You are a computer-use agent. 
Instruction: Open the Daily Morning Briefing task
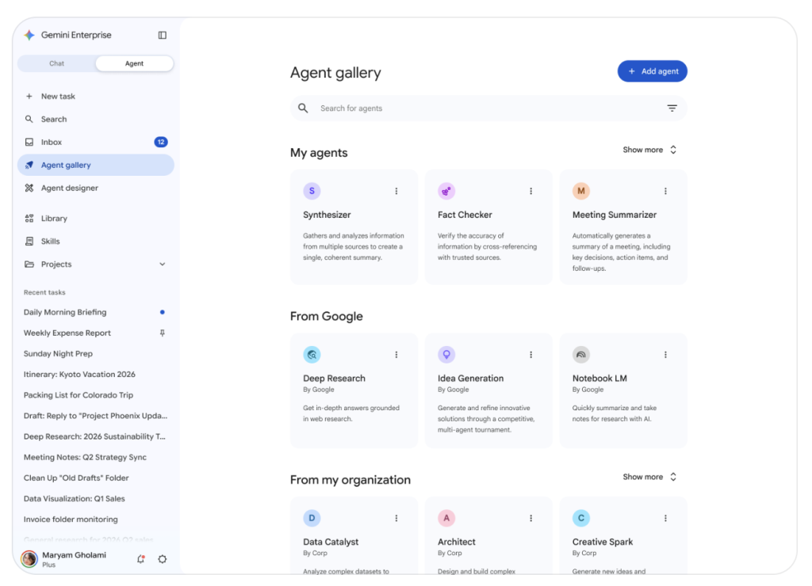point(96,312)
